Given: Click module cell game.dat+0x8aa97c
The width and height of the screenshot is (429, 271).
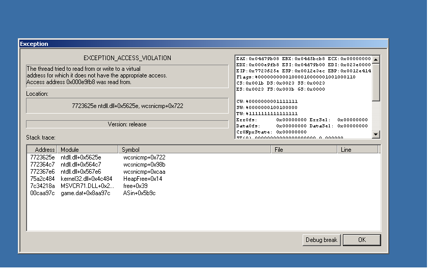Looking at the screenshot, I should 86,193.
